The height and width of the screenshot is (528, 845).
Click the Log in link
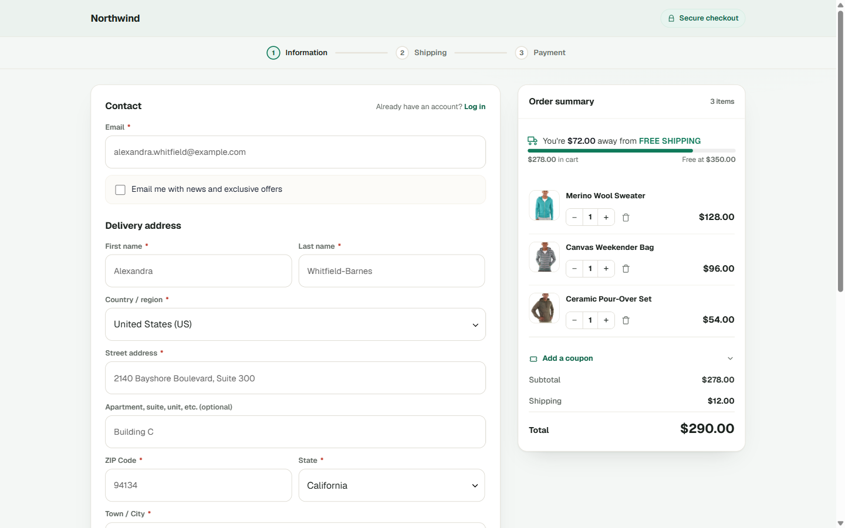(x=475, y=107)
